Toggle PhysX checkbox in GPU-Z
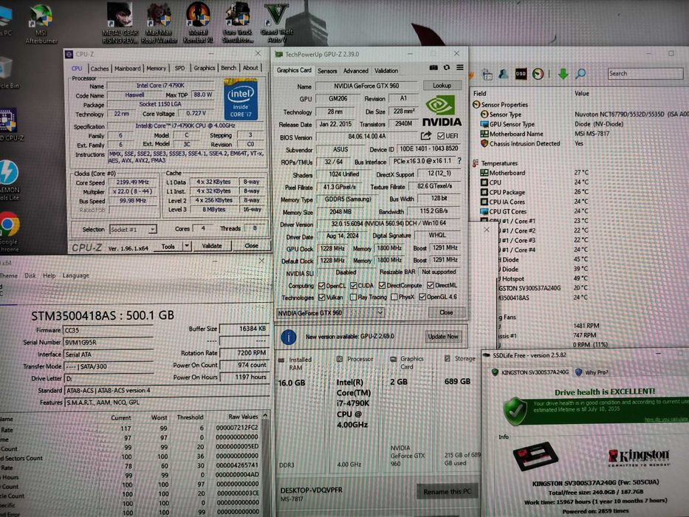The height and width of the screenshot is (517, 689). pyautogui.click(x=394, y=297)
